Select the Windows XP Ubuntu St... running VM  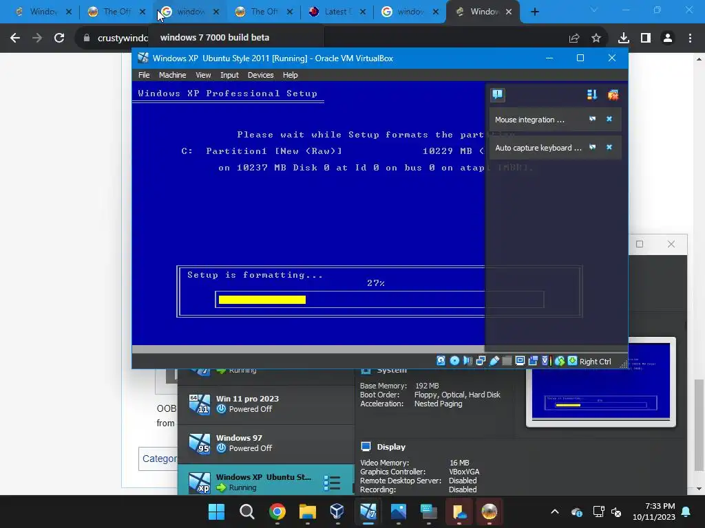click(266, 481)
